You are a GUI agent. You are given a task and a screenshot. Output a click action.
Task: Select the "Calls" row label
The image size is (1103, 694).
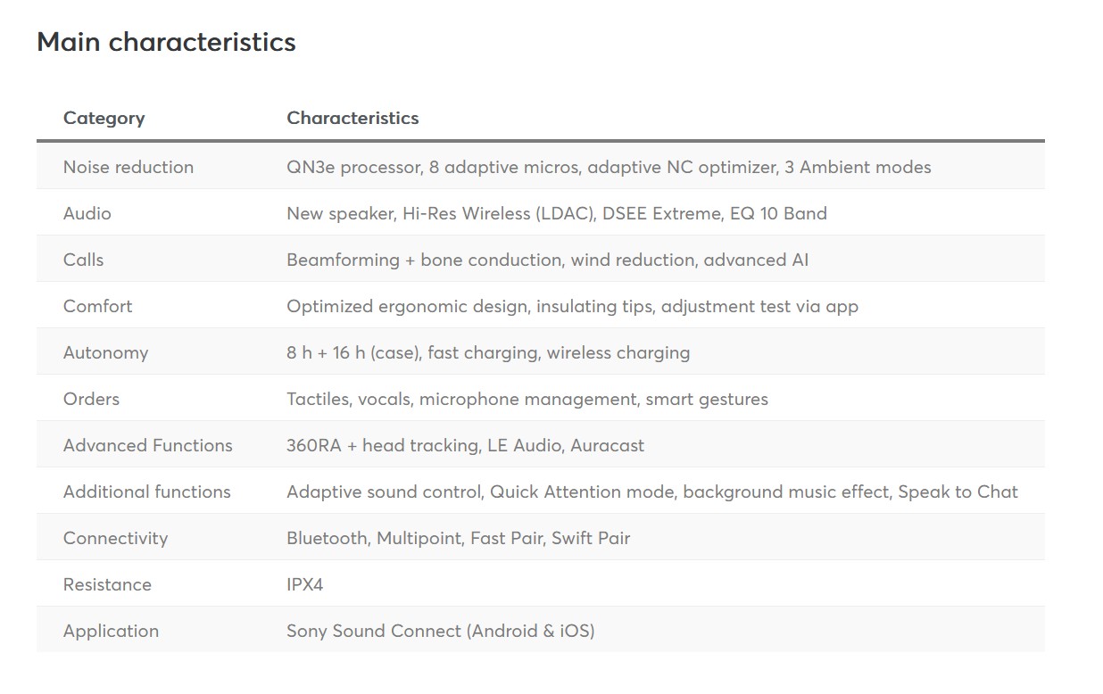[x=83, y=260]
